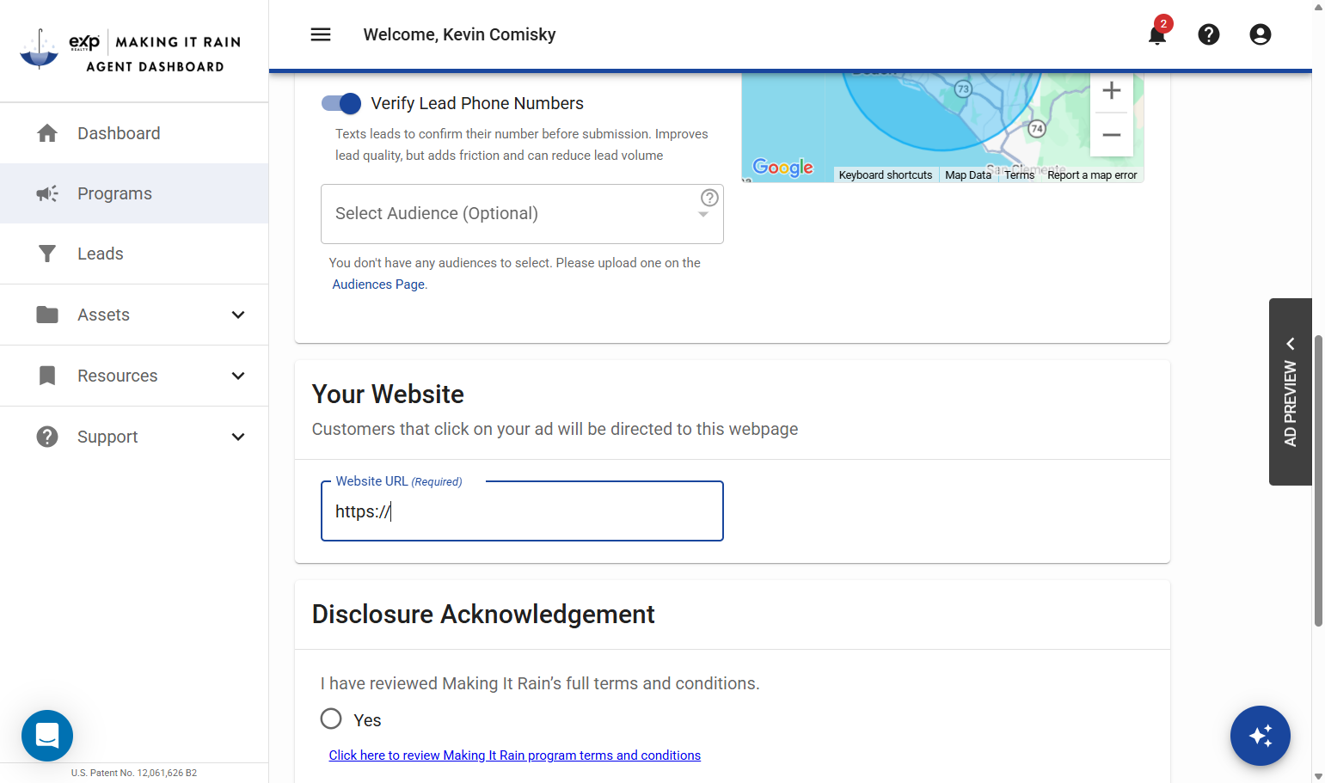1325x783 pixels.
Task: Expand the Support menu chevron
Action: pyautogui.click(x=238, y=437)
